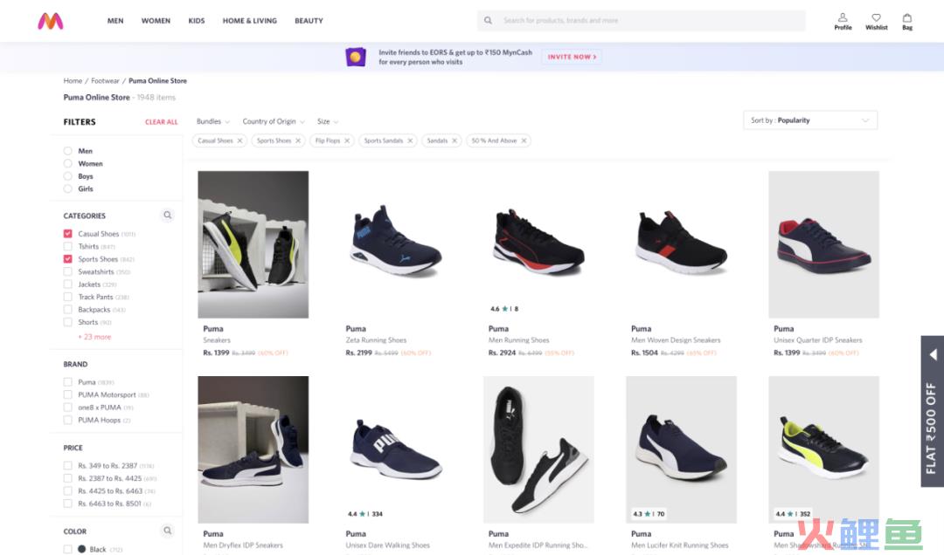The width and height of the screenshot is (944, 555).
Task: Remove the Sports Shoes filter chip
Action: [x=298, y=140]
